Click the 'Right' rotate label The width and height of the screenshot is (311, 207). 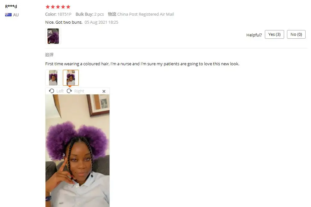(79, 91)
